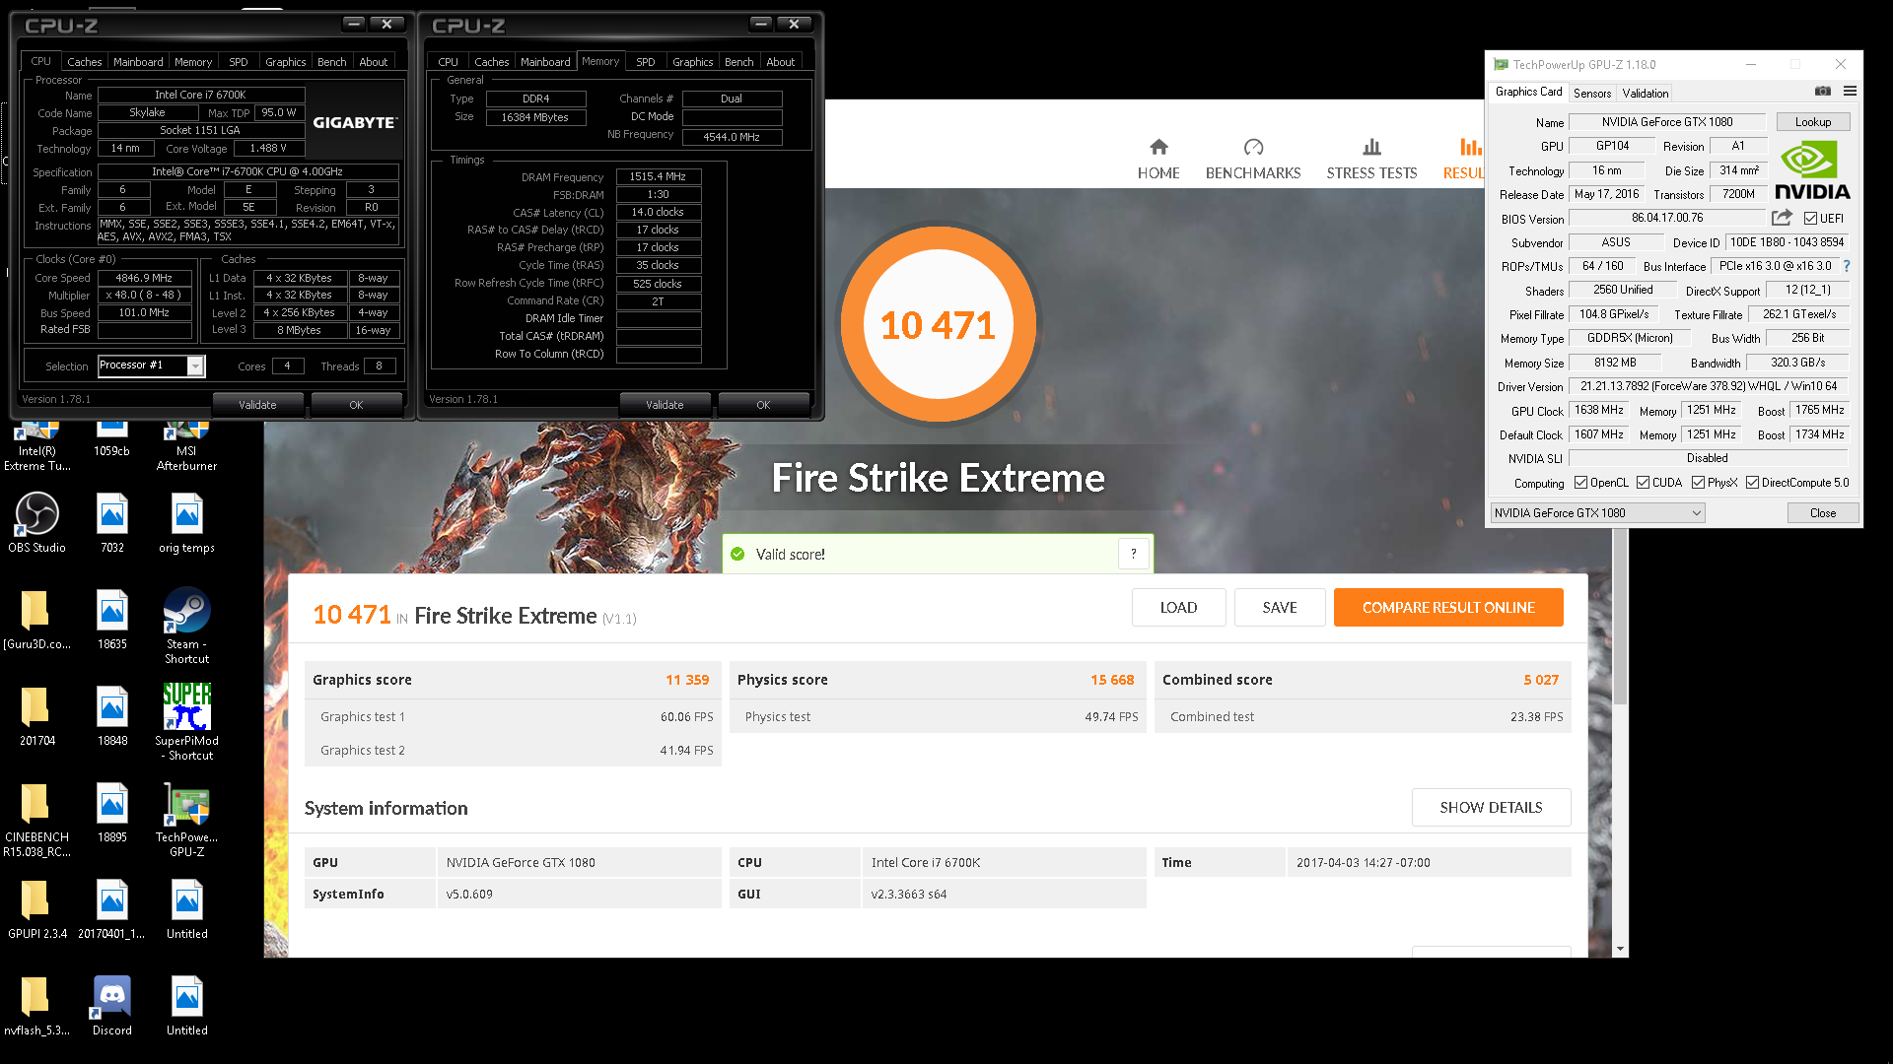Click the Close button in GPU-Z

[x=1823, y=512]
